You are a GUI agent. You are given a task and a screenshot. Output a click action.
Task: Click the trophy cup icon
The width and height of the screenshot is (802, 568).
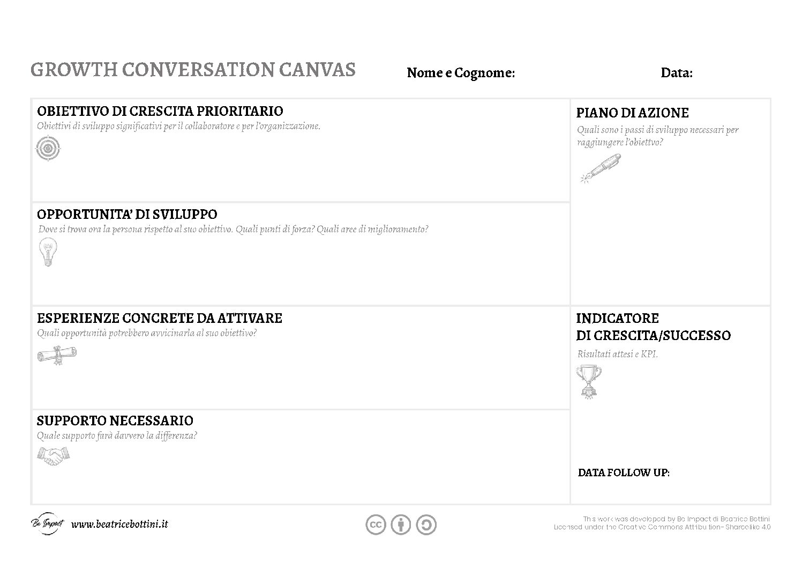click(x=588, y=381)
